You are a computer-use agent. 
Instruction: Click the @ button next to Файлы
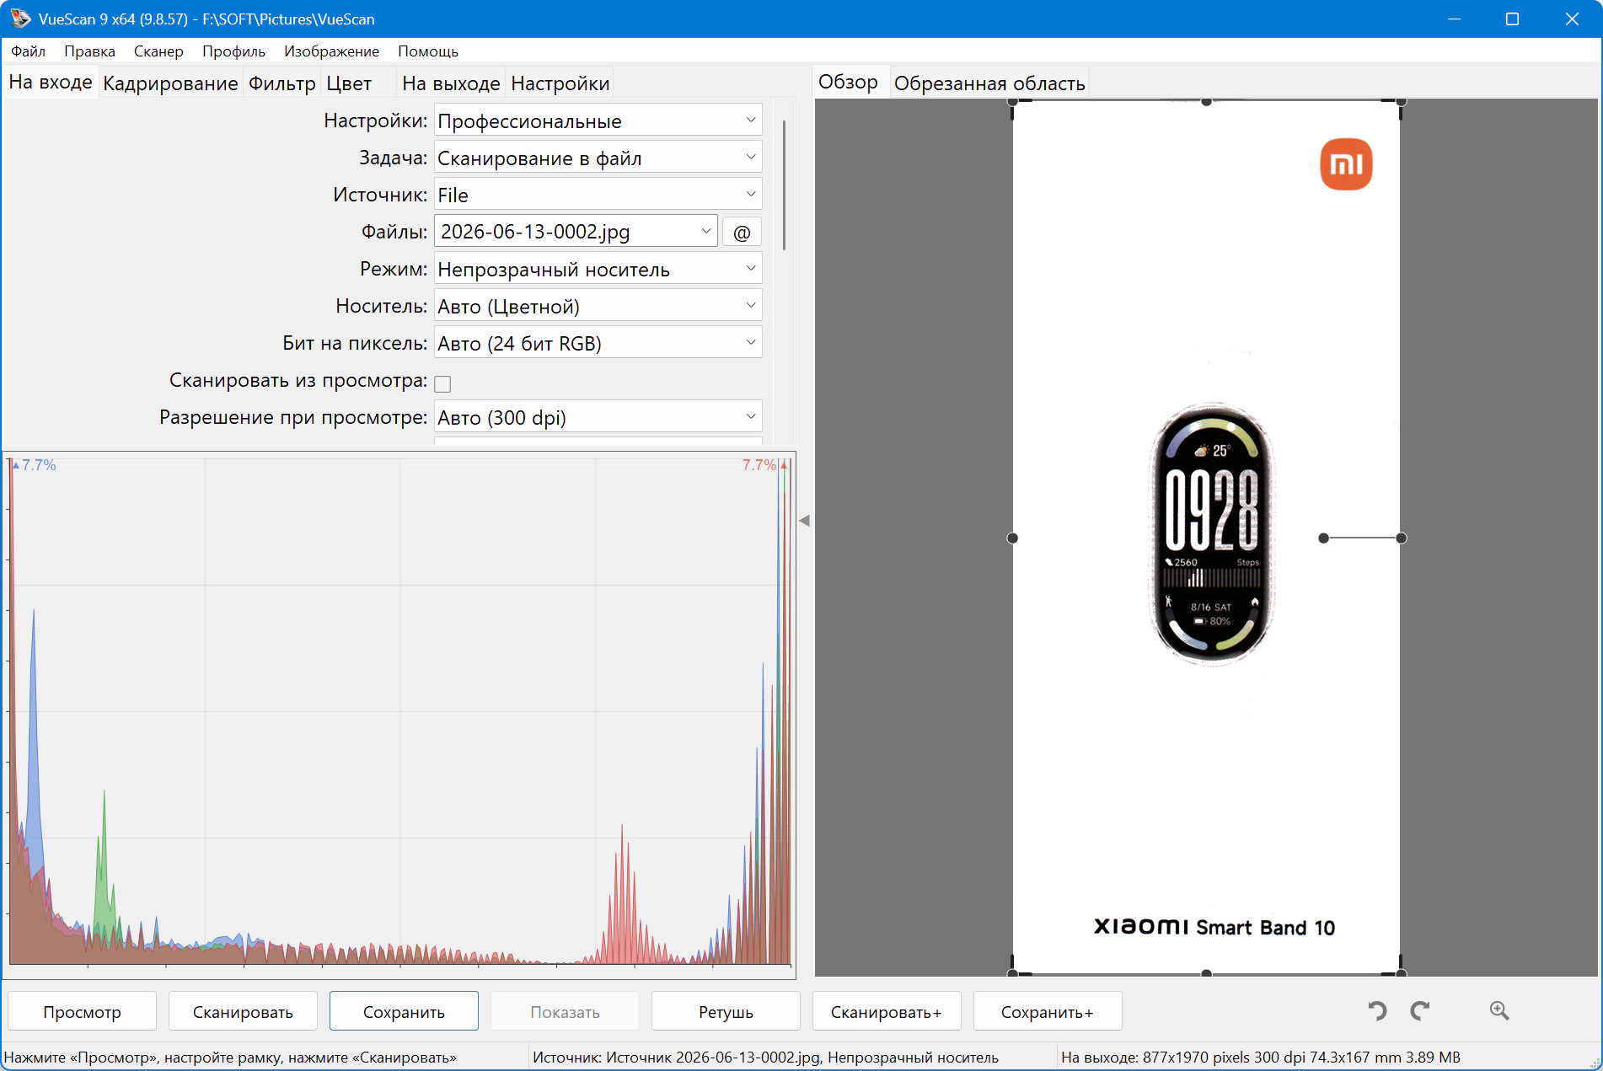click(x=742, y=232)
